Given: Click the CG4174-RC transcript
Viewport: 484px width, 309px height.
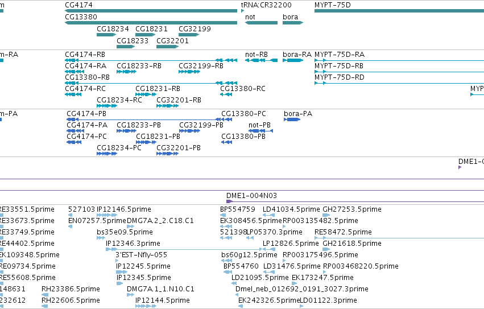Looking at the screenshot, I should point(73,94).
